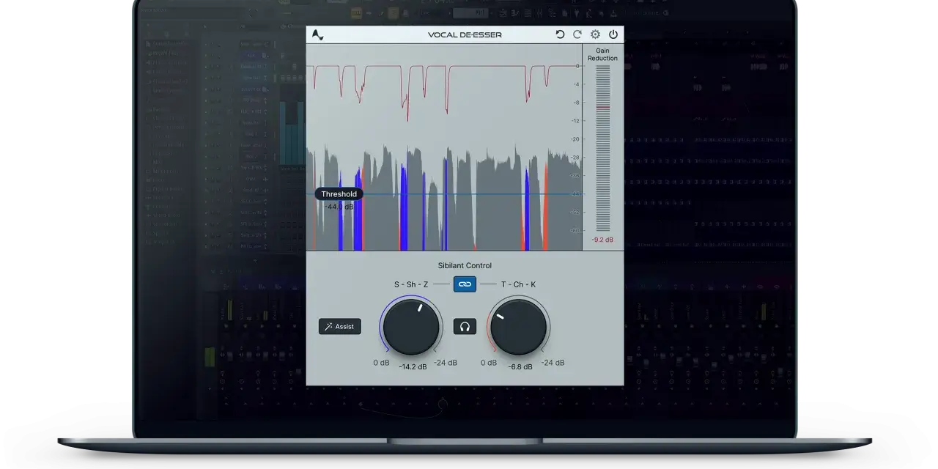Click the Gain Reduction label
The width and height of the screenshot is (938, 469).
602,54
